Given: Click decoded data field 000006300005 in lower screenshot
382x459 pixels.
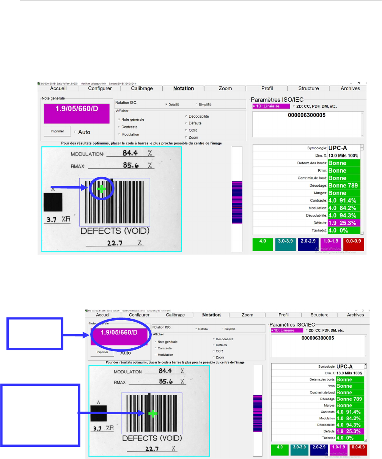Looking at the screenshot, I should coord(318,346).
